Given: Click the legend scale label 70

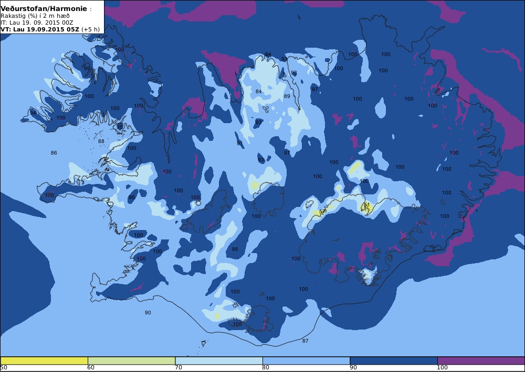Looking at the screenshot, I should [178, 368].
